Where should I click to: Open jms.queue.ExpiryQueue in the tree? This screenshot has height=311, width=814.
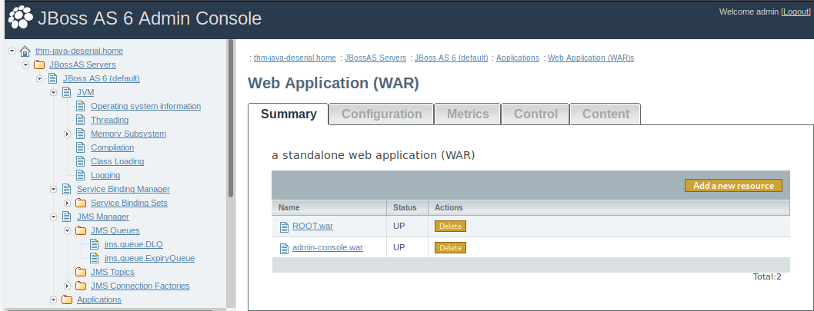[x=149, y=258]
